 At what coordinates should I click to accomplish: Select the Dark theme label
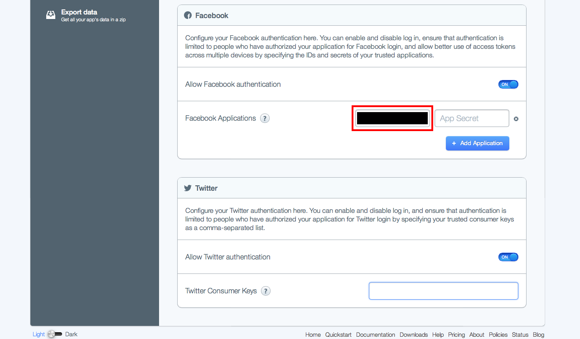71,334
